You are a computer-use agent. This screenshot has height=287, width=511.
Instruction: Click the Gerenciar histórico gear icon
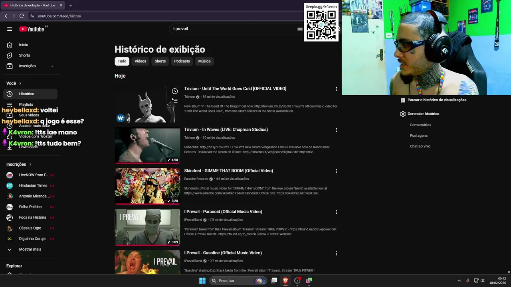coord(403,114)
